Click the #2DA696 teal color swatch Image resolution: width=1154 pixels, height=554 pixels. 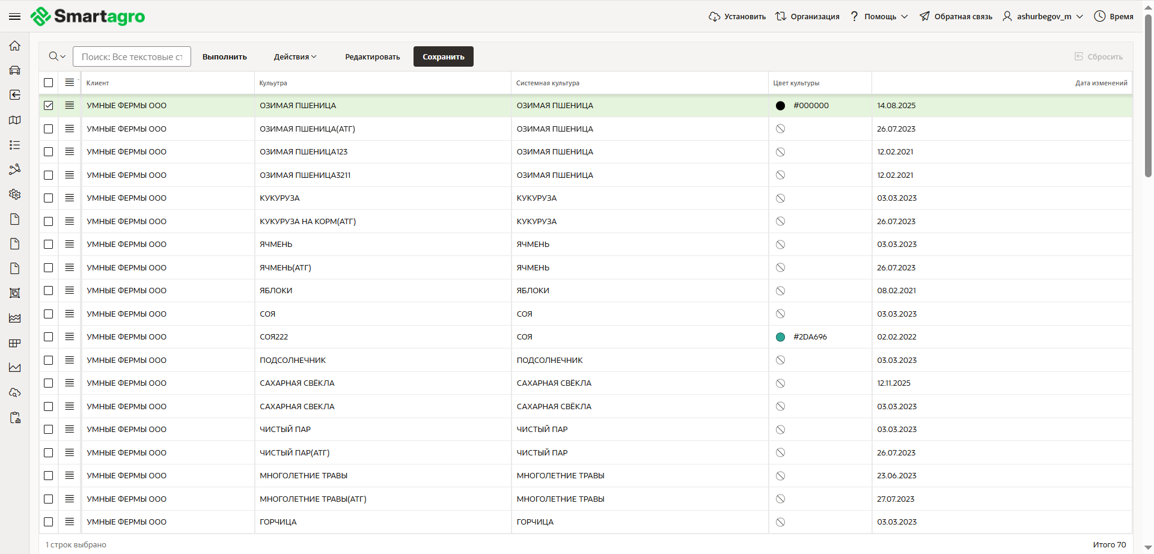[780, 337]
